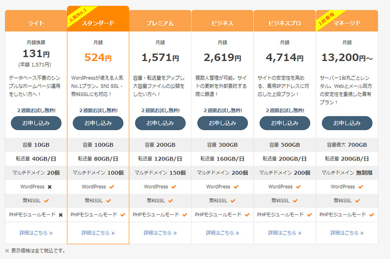The height and width of the screenshot is (259, 390).
Task: Click (年額 1,571円) annual price note
Action: point(35,65)
